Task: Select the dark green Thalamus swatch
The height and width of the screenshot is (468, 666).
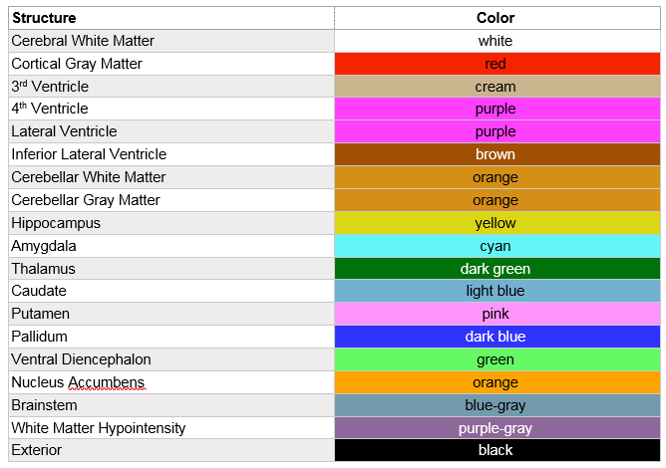Action: [497, 269]
